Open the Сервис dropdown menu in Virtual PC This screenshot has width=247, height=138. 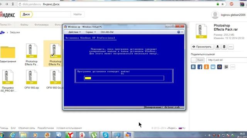(x=91, y=32)
